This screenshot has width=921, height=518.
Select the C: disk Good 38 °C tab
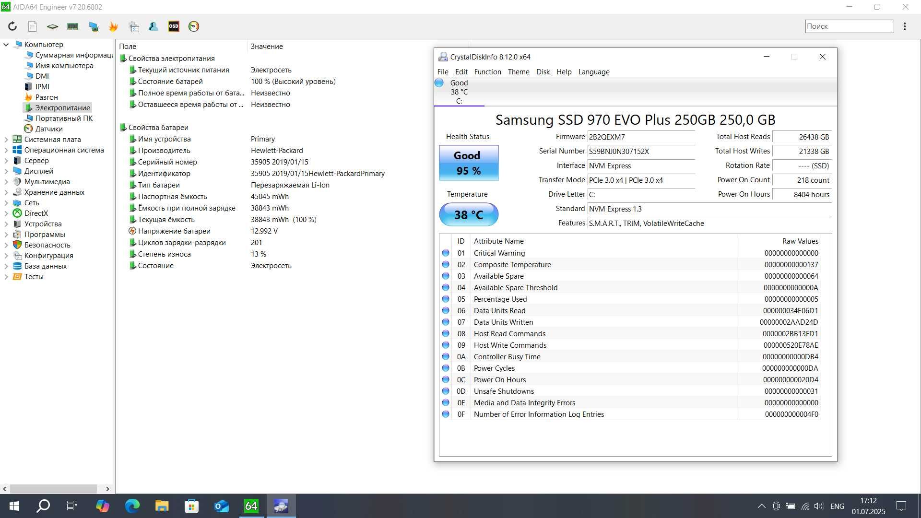459,92
